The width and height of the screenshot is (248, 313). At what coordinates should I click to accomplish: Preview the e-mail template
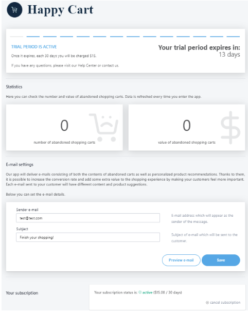pos(181,260)
